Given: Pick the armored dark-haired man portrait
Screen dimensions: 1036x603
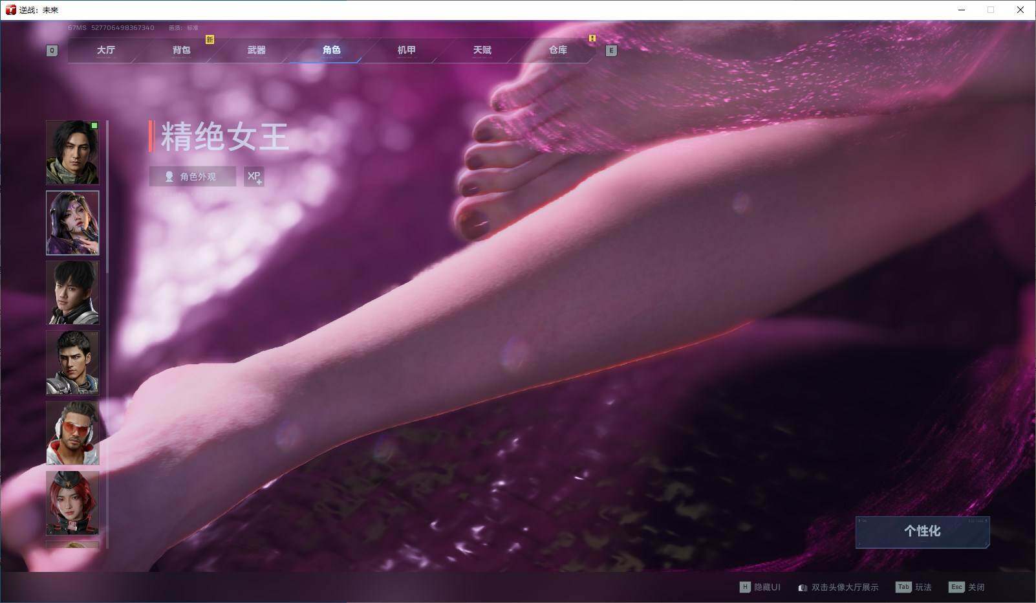Looking at the screenshot, I should 72,362.
